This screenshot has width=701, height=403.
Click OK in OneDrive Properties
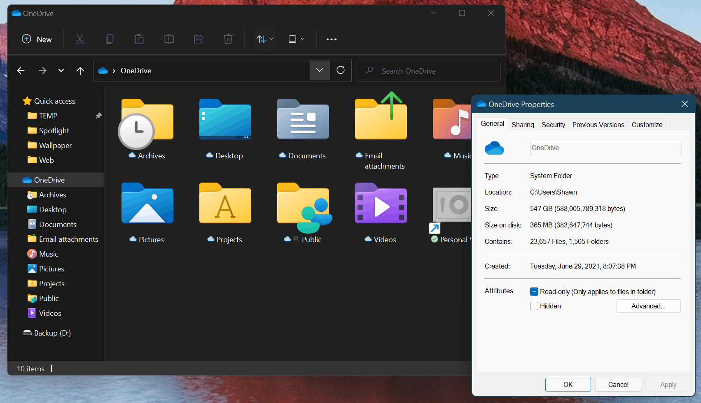[x=568, y=384]
